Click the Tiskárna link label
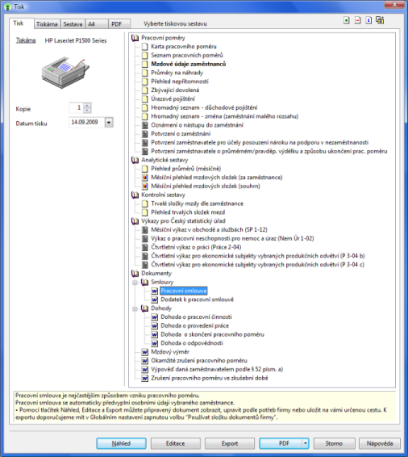This screenshot has width=408, height=457. [x=26, y=40]
